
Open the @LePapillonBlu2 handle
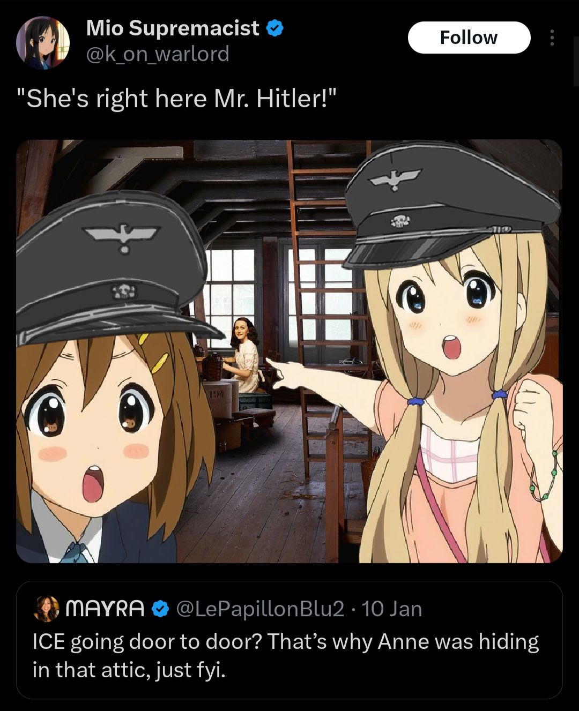pyautogui.click(x=259, y=609)
